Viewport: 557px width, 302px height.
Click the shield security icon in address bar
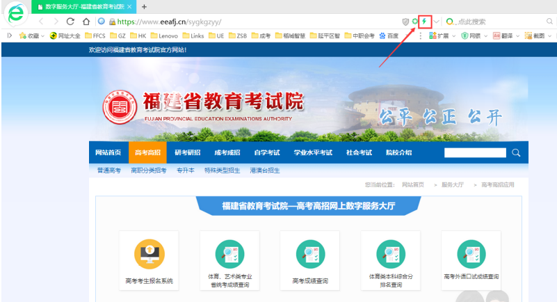click(x=405, y=22)
